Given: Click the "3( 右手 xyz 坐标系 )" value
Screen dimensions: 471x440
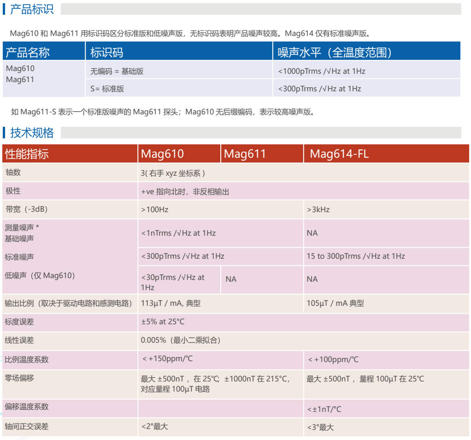Looking at the screenshot, I should click(x=173, y=173).
